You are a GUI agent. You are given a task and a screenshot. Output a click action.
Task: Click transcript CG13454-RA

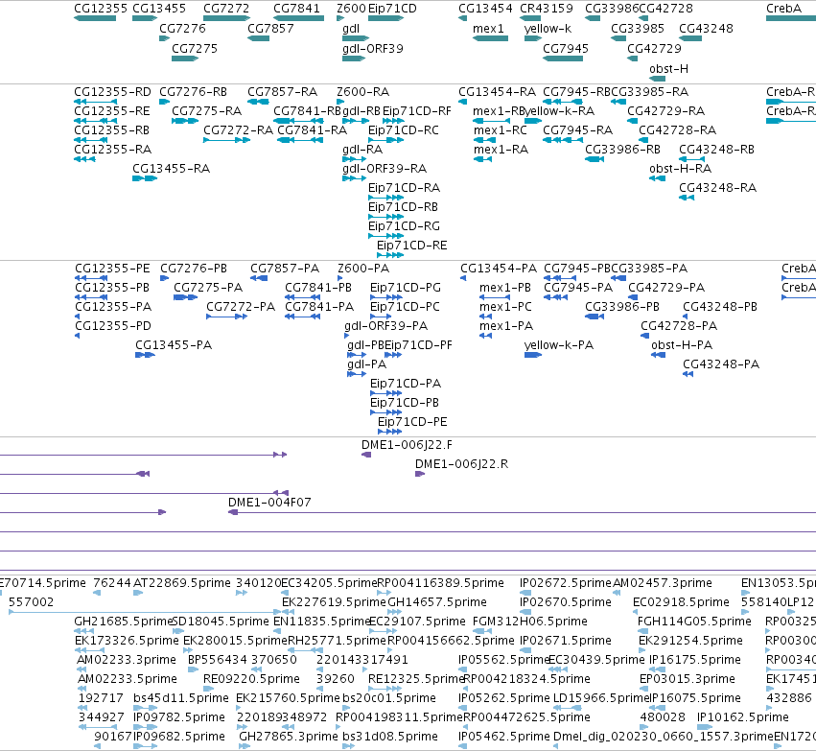(x=497, y=92)
